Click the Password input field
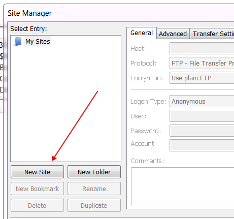Viewport: 234px width, 219px height. 202,131
